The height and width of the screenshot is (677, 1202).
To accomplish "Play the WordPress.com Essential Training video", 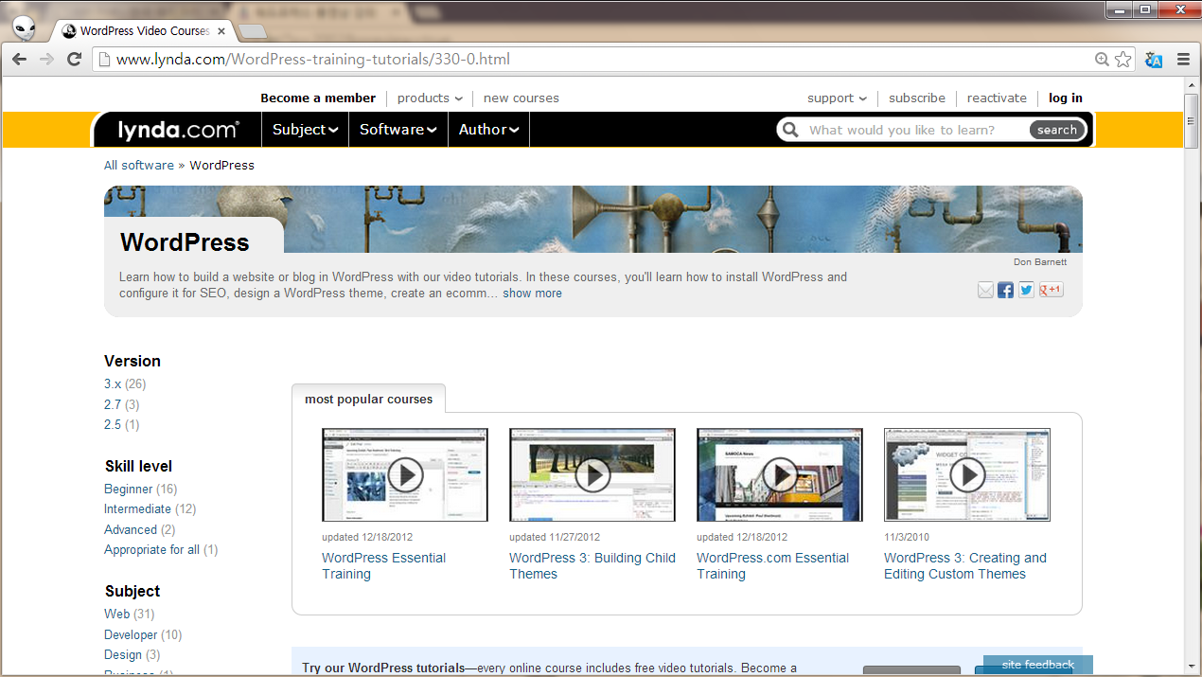I will point(780,474).
